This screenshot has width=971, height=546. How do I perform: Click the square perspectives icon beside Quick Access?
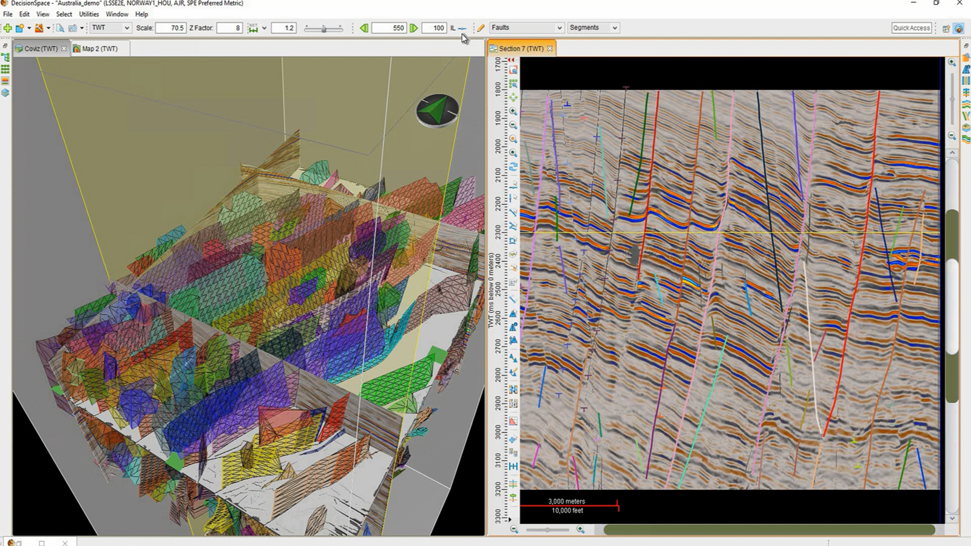pos(946,29)
